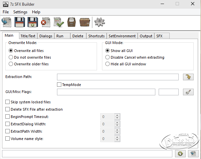This screenshot has height=159, width=201.
Task: Close the 7z SFX Builder window
Action: click(x=193, y=4)
